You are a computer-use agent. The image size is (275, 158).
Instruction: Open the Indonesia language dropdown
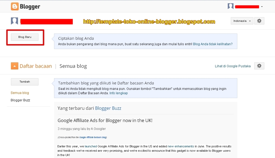242,21
